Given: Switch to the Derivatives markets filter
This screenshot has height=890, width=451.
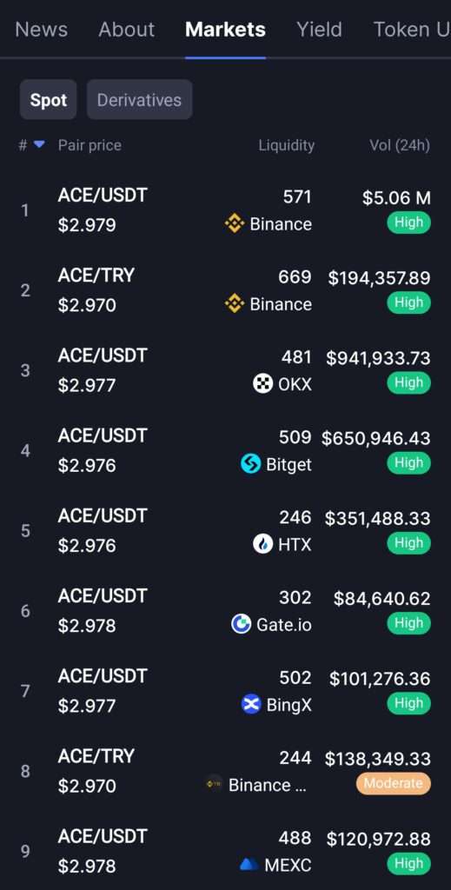Looking at the screenshot, I should click(x=139, y=100).
